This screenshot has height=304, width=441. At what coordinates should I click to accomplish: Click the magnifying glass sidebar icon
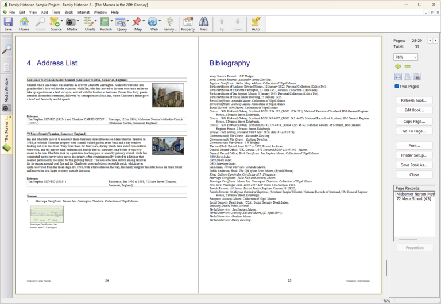click(6, 49)
